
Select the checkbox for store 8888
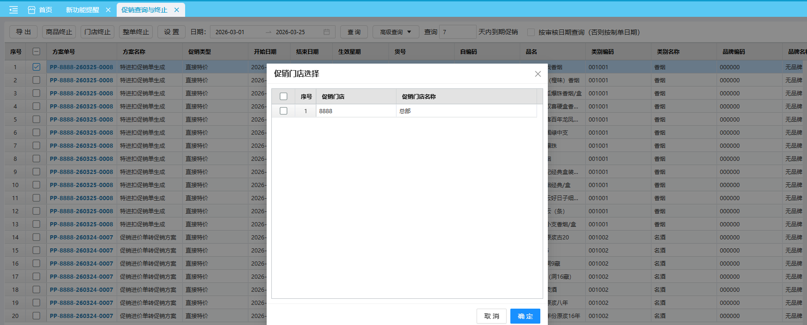pyautogui.click(x=284, y=111)
